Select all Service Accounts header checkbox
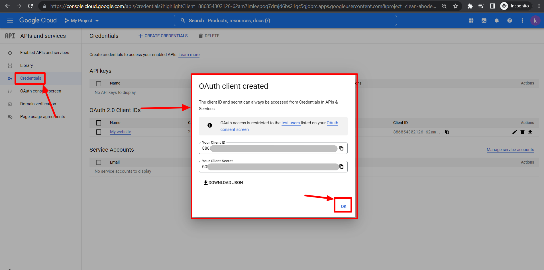Image resolution: width=544 pixels, height=270 pixels. click(99, 162)
